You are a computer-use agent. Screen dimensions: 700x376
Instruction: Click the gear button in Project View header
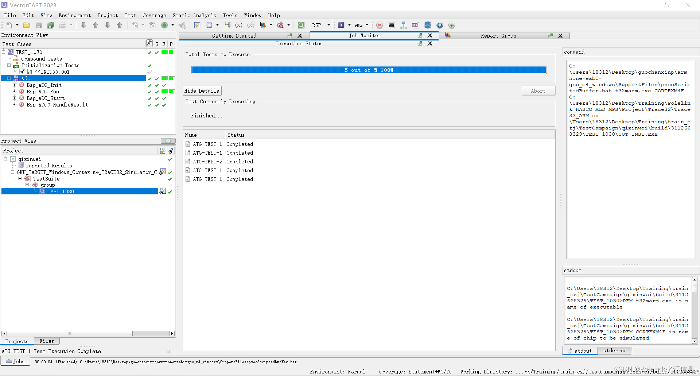tap(168, 141)
